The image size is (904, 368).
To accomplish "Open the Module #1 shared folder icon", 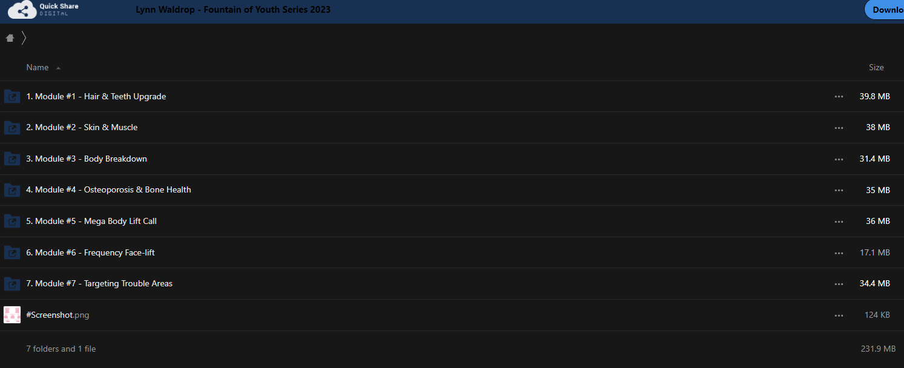I will click(12, 96).
